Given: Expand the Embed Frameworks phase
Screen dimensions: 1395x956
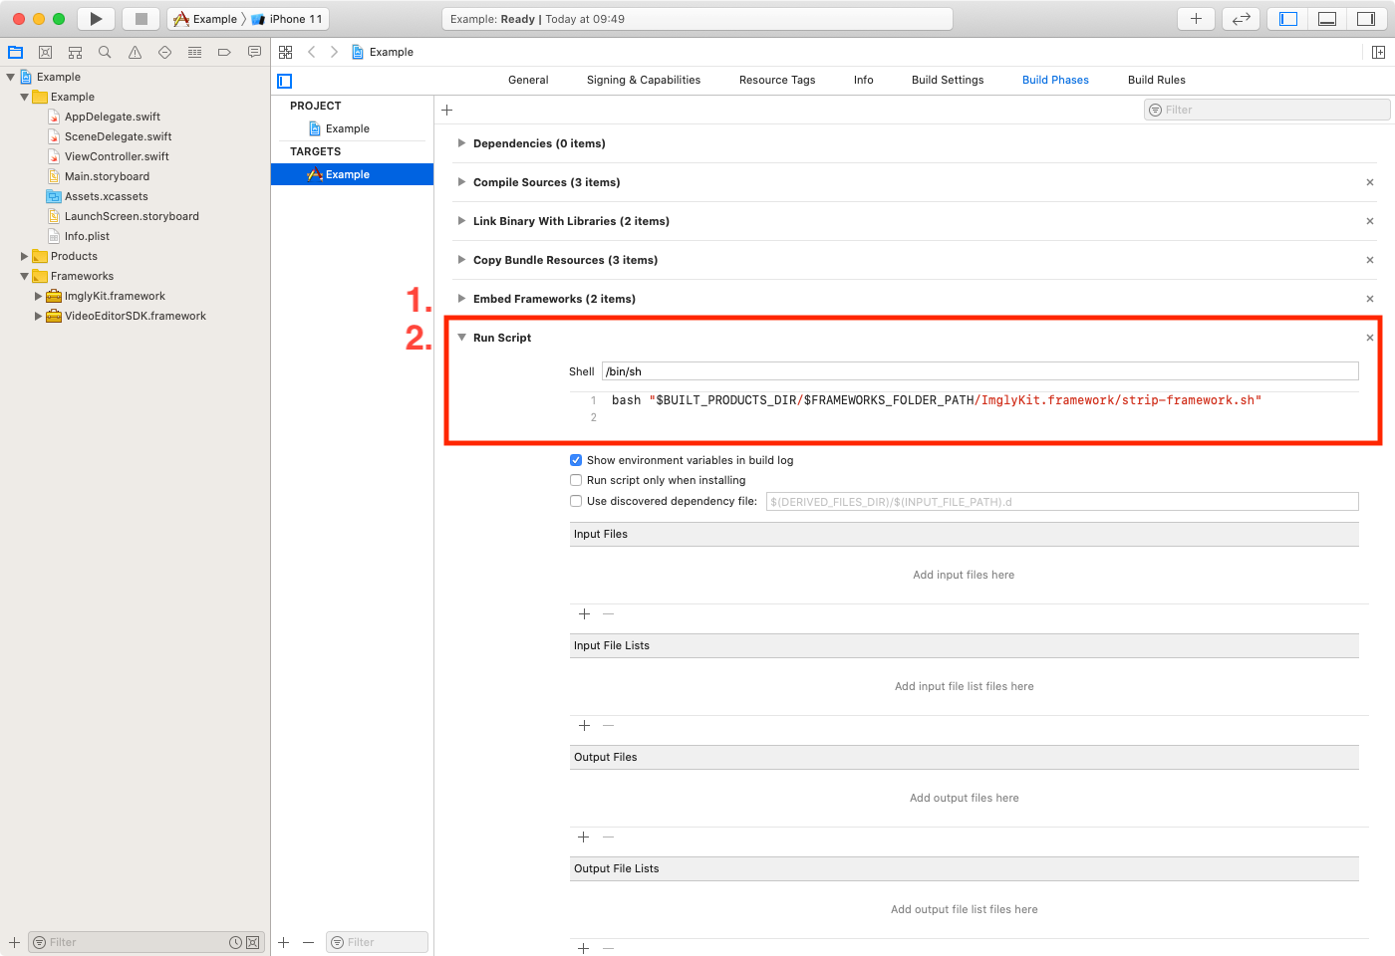Looking at the screenshot, I should pyautogui.click(x=461, y=299).
